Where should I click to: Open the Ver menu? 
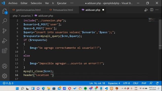[47, 3]
